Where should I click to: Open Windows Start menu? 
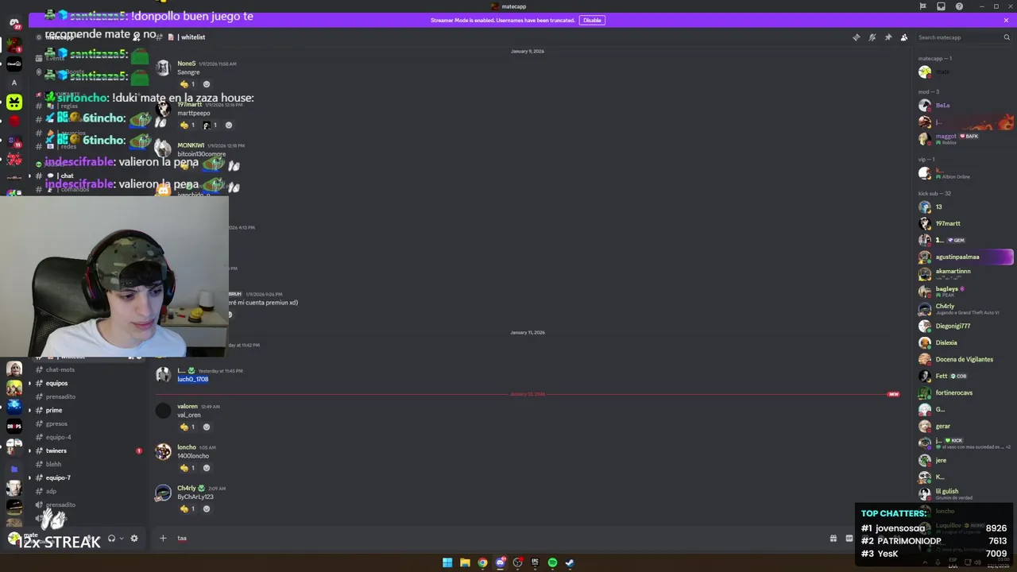[447, 562]
